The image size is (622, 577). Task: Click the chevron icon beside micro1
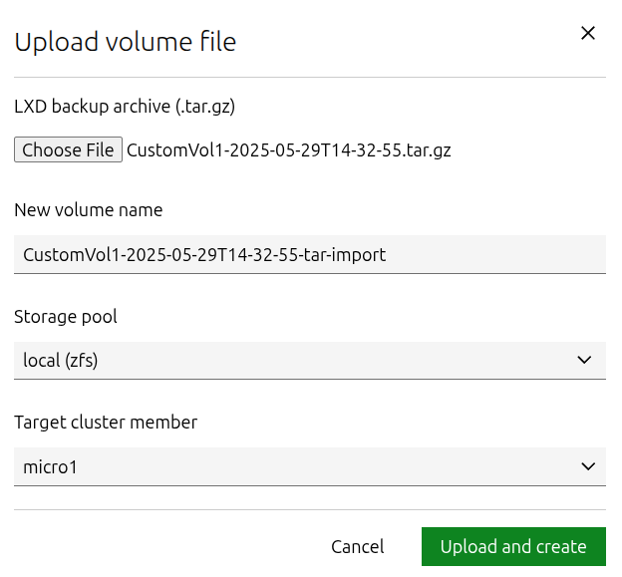click(x=585, y=465)
